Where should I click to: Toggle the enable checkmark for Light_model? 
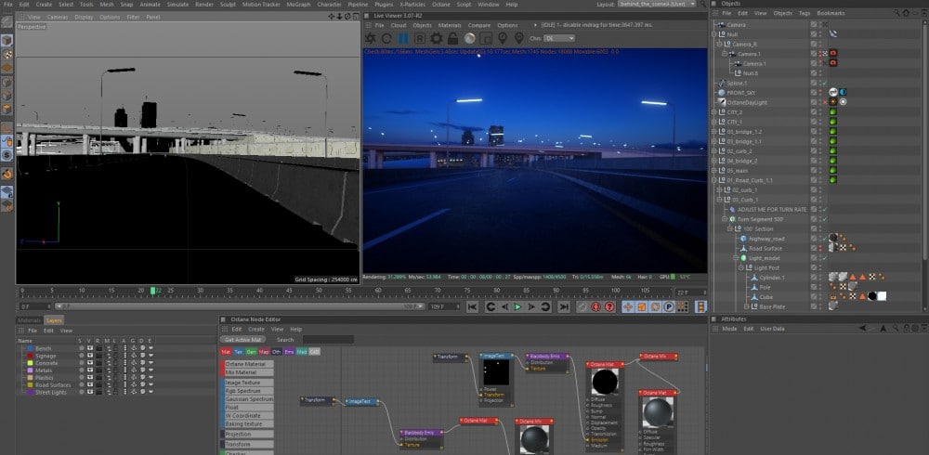click(824, 257)
